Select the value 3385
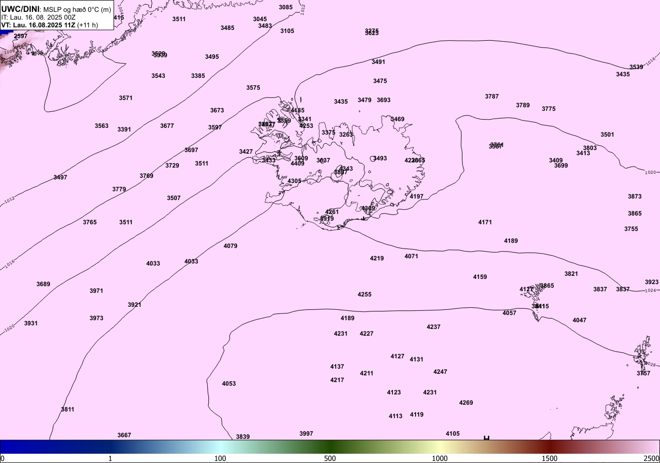The height and width of the screenshot is (463, 660). tap(198, 76)
